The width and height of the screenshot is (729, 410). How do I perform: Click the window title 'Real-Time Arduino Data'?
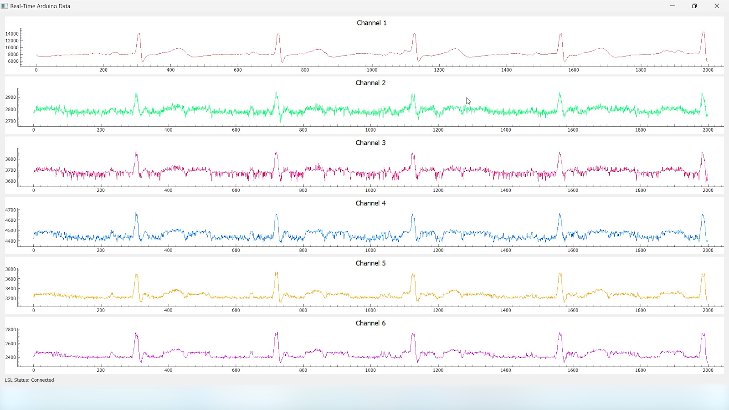coord(40,6)
